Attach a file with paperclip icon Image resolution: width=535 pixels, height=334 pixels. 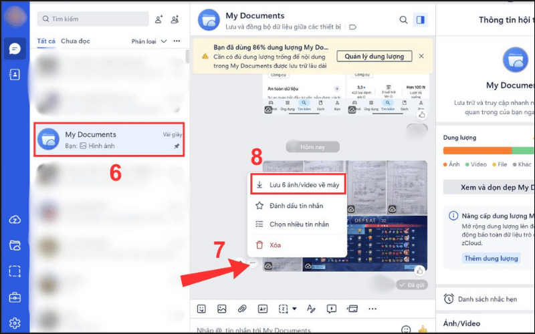tap(242, 309)
